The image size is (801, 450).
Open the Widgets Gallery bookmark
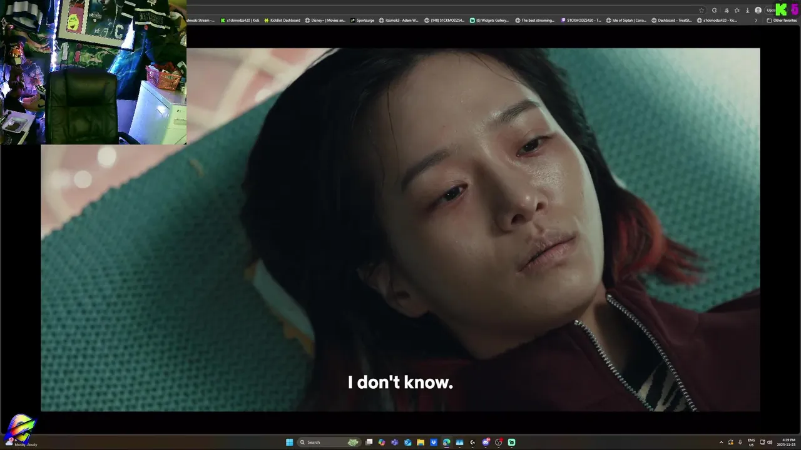489,20
